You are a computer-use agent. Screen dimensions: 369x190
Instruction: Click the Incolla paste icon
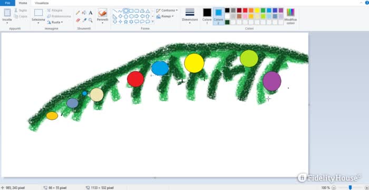coord(7,13)
